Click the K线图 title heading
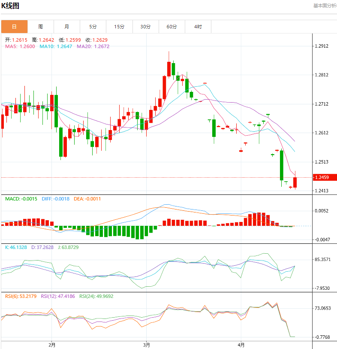 pos(11,6)
